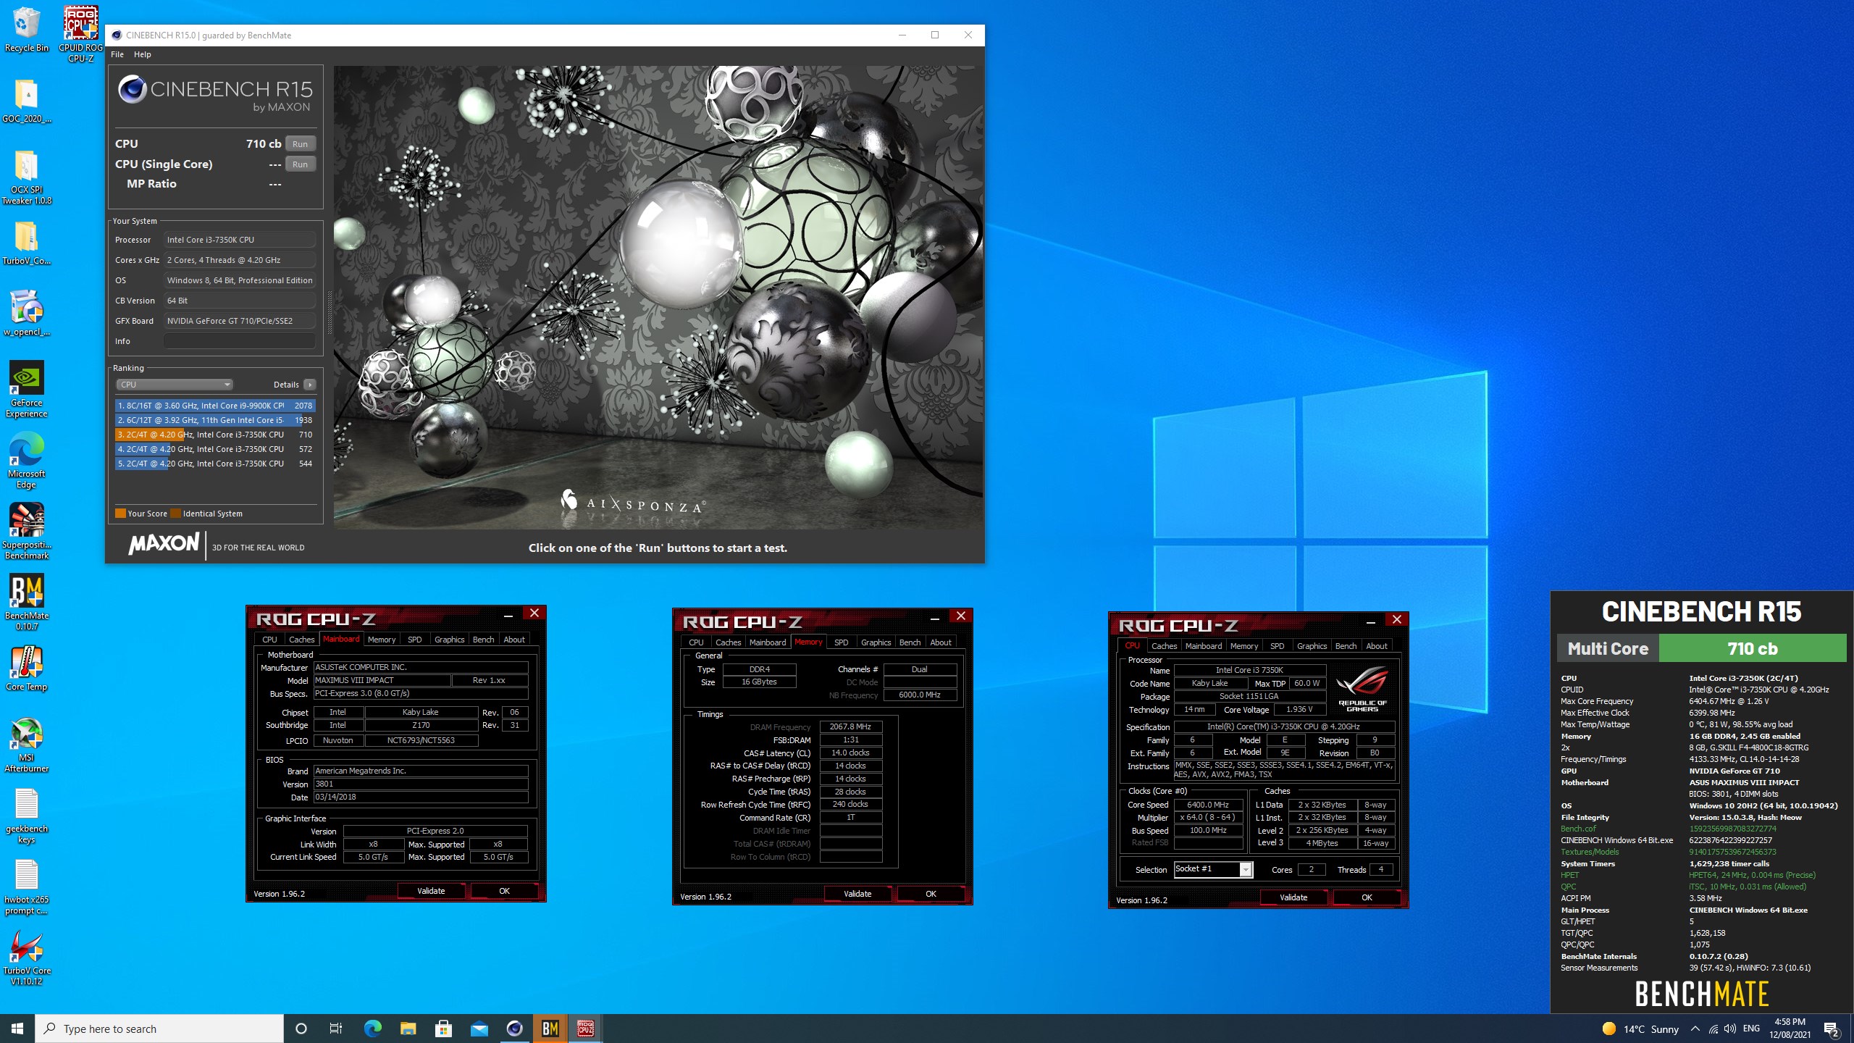The image size is (1854, 1043).
Task: Select the w_opencl installer icon
Action: coord(26,314)
